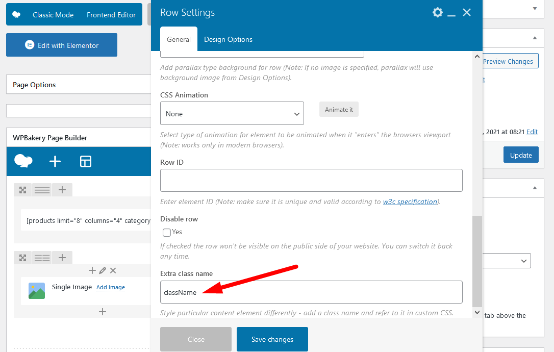The height and width of the screenshot is (352, 554).
Task: Click the WPBakery cloud logo in builder toolbar
Action: (23, 161)
